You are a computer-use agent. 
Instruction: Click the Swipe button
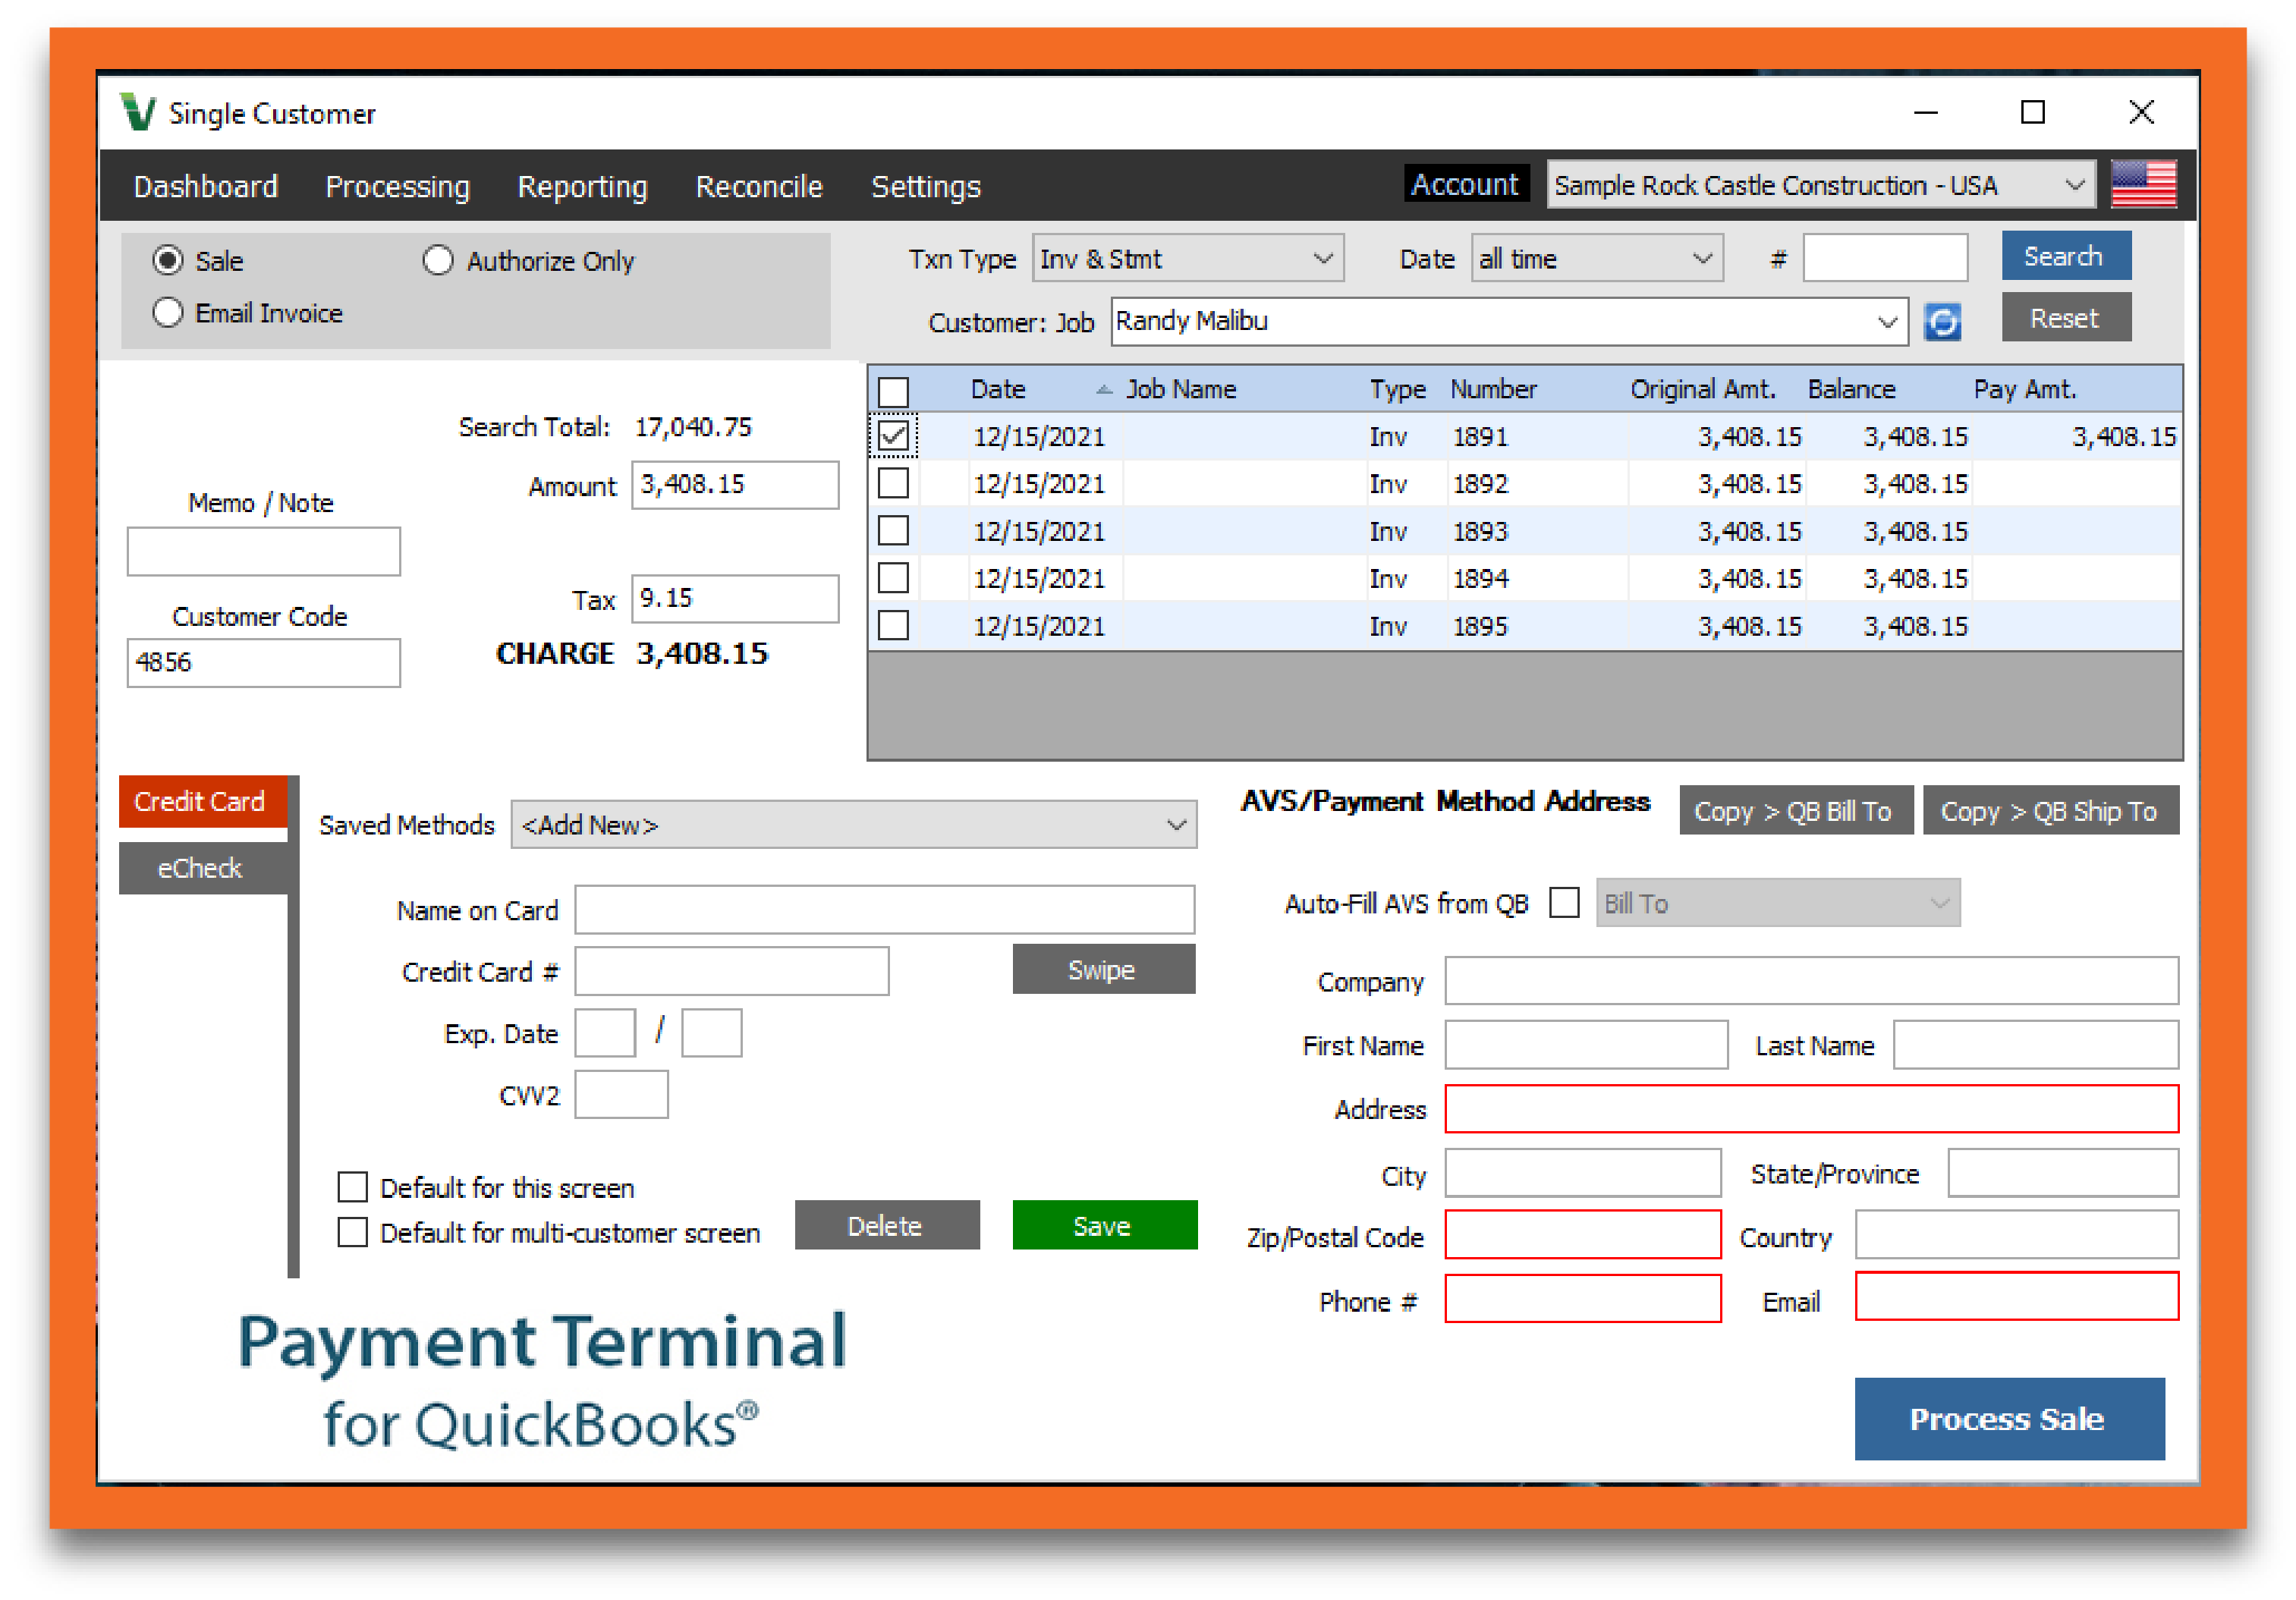tap(1103, 970)
